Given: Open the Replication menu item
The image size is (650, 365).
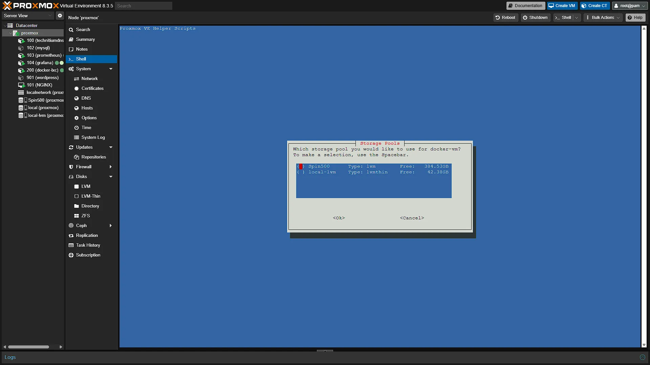Looking at the screenshot, I should click(x=91, y=236).
